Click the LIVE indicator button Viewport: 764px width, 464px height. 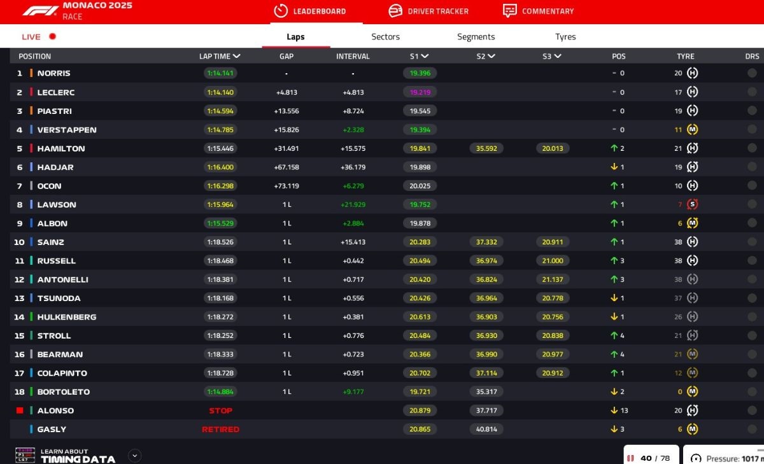coord(38,37)
